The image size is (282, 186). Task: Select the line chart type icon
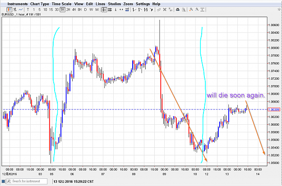21,9
